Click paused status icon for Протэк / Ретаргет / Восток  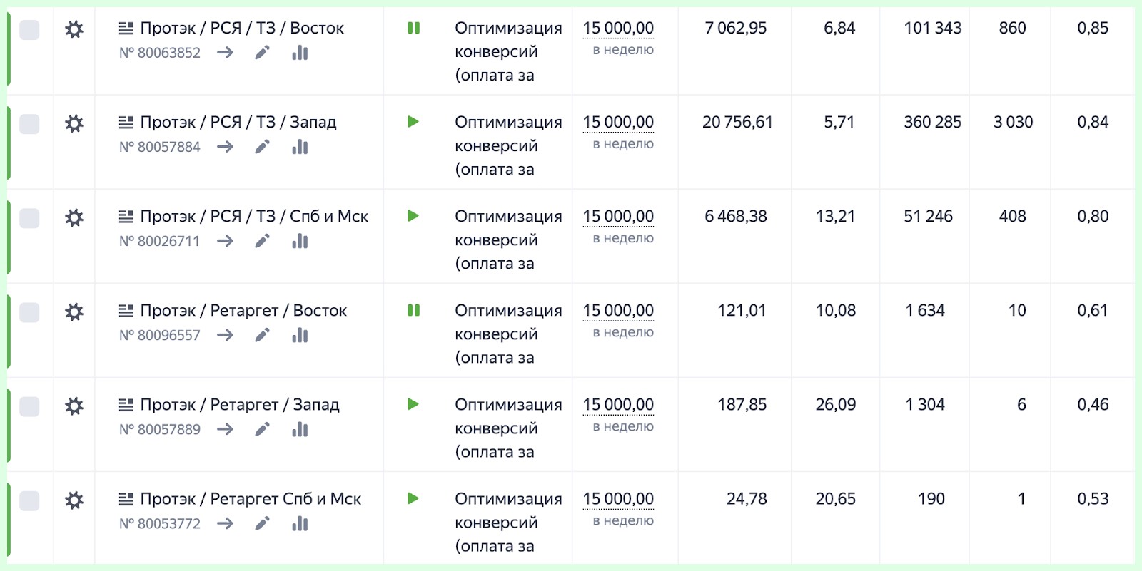pyautogui.click(x=413, y=310)
